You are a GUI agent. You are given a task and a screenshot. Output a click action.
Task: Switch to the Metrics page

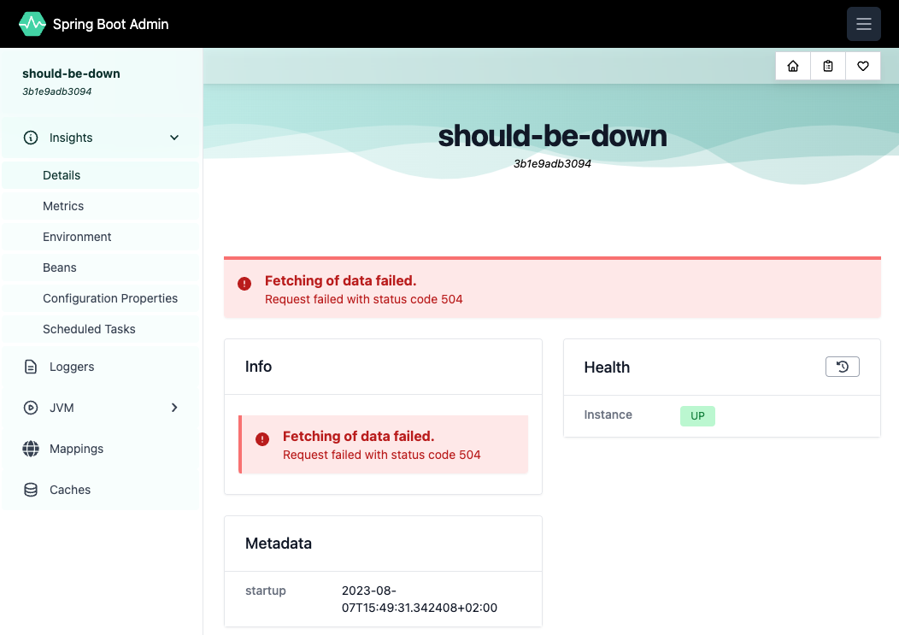coord(63,206)
